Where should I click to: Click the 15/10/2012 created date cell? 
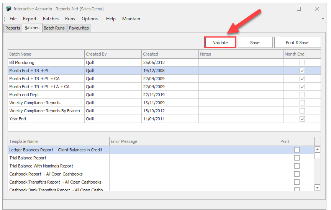coord(170,111)
